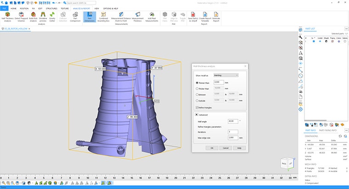The image size is (349, 189).
Task: Collapse the Advanced section
Action: [x=197, y=115]
